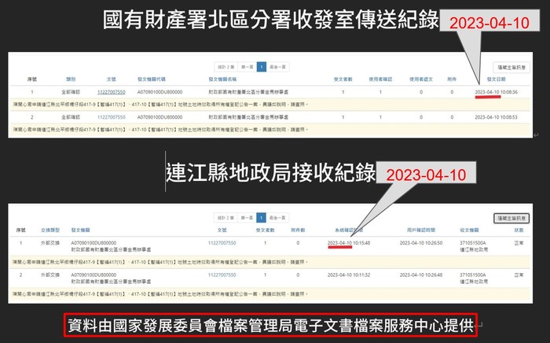Select page 1 in upper table pagination

262,68
